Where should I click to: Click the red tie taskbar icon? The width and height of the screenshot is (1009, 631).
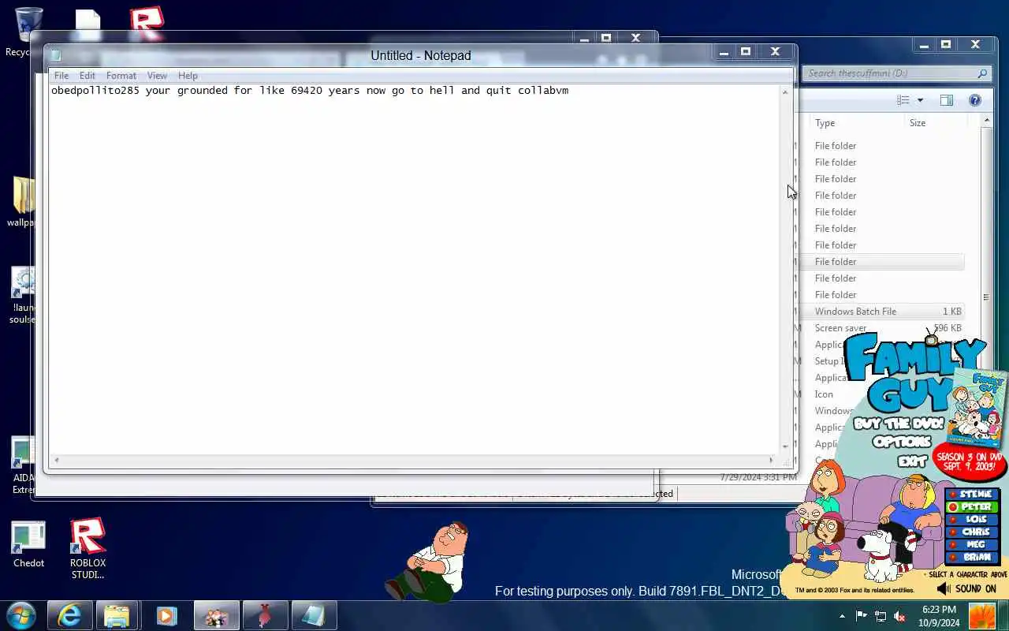click(x=265, y=615)
